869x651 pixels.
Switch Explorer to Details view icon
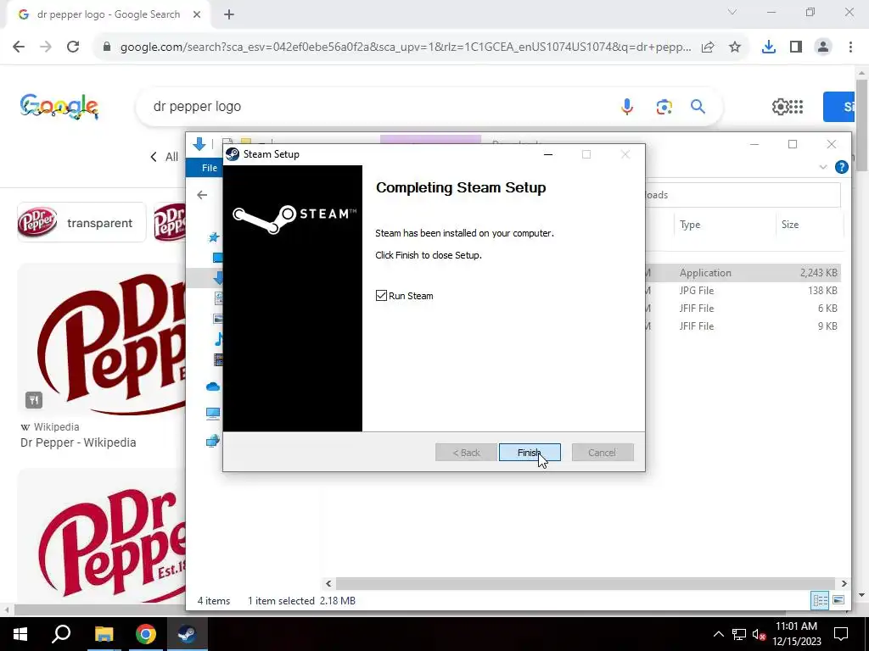[x=820, y=600]
